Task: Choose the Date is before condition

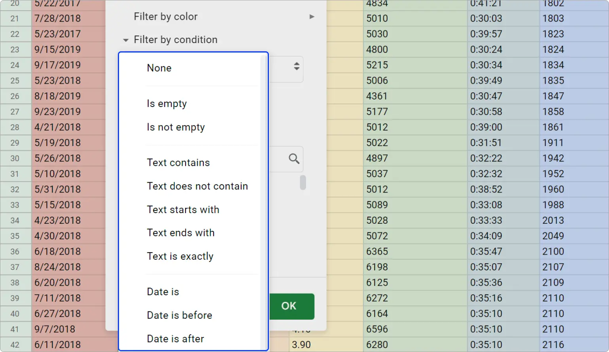Action: [x=179, y=315]
